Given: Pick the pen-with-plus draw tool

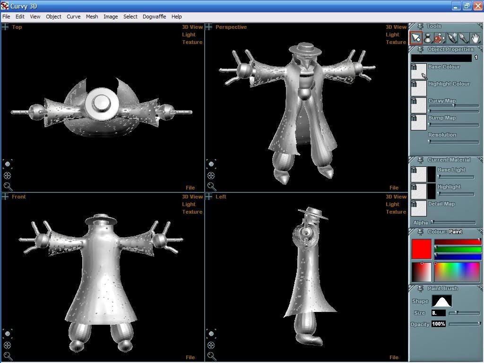Looking at the screenshot, I should [452, 38].
